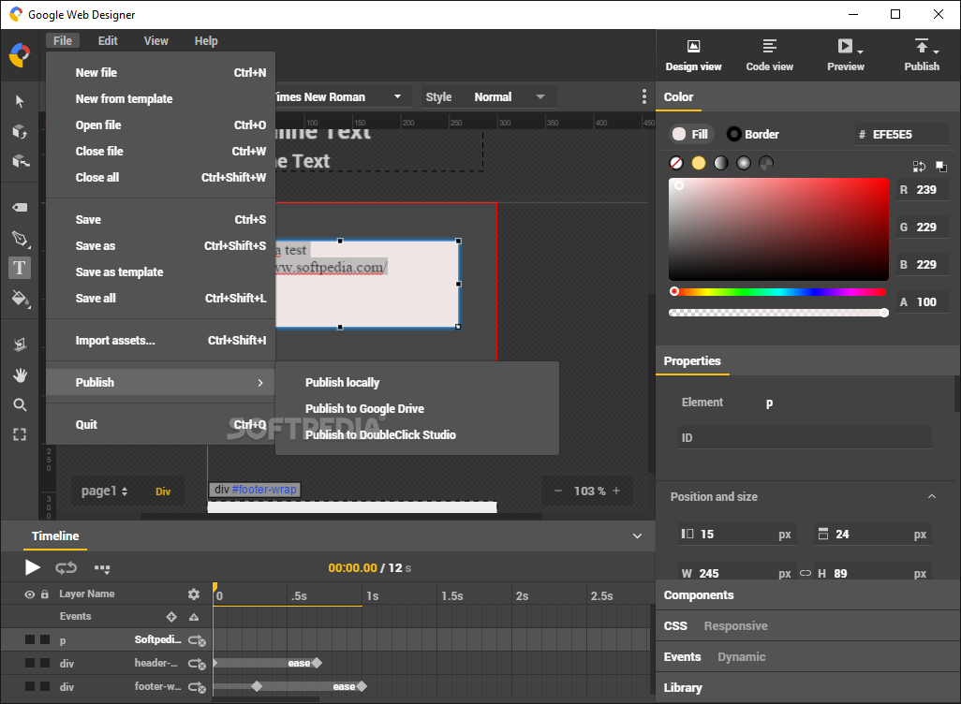Open the Preview dropdown arrow
The height and width of the screenshot is (704, 961).
click(861, 52)
